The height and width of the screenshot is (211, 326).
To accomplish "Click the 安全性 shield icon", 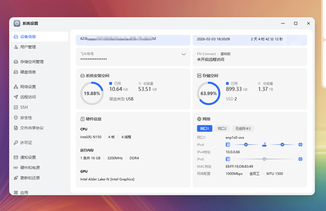I will (x=16, y=118).
